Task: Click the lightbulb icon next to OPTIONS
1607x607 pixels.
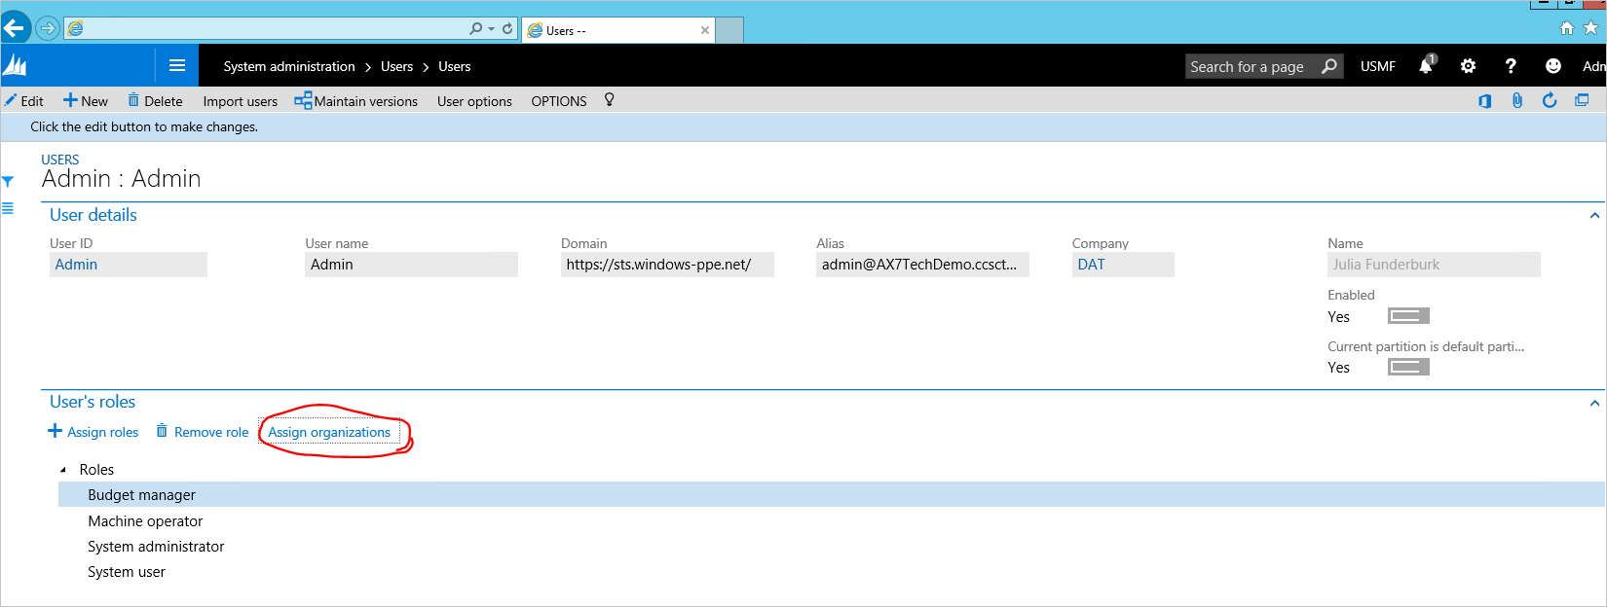Action: point(610,99)
